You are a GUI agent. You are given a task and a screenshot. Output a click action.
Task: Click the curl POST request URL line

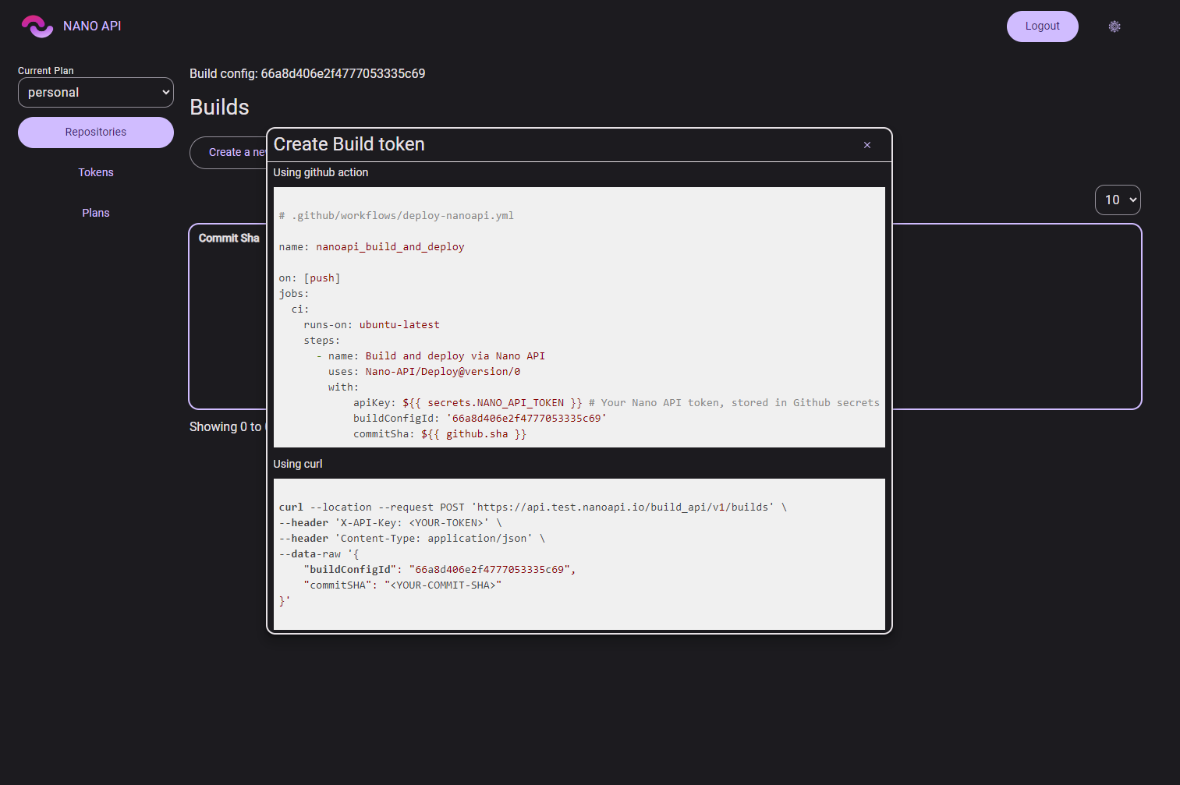[533, 507]
